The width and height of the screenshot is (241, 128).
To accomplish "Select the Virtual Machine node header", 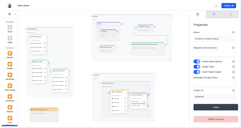I will (119, 92).
